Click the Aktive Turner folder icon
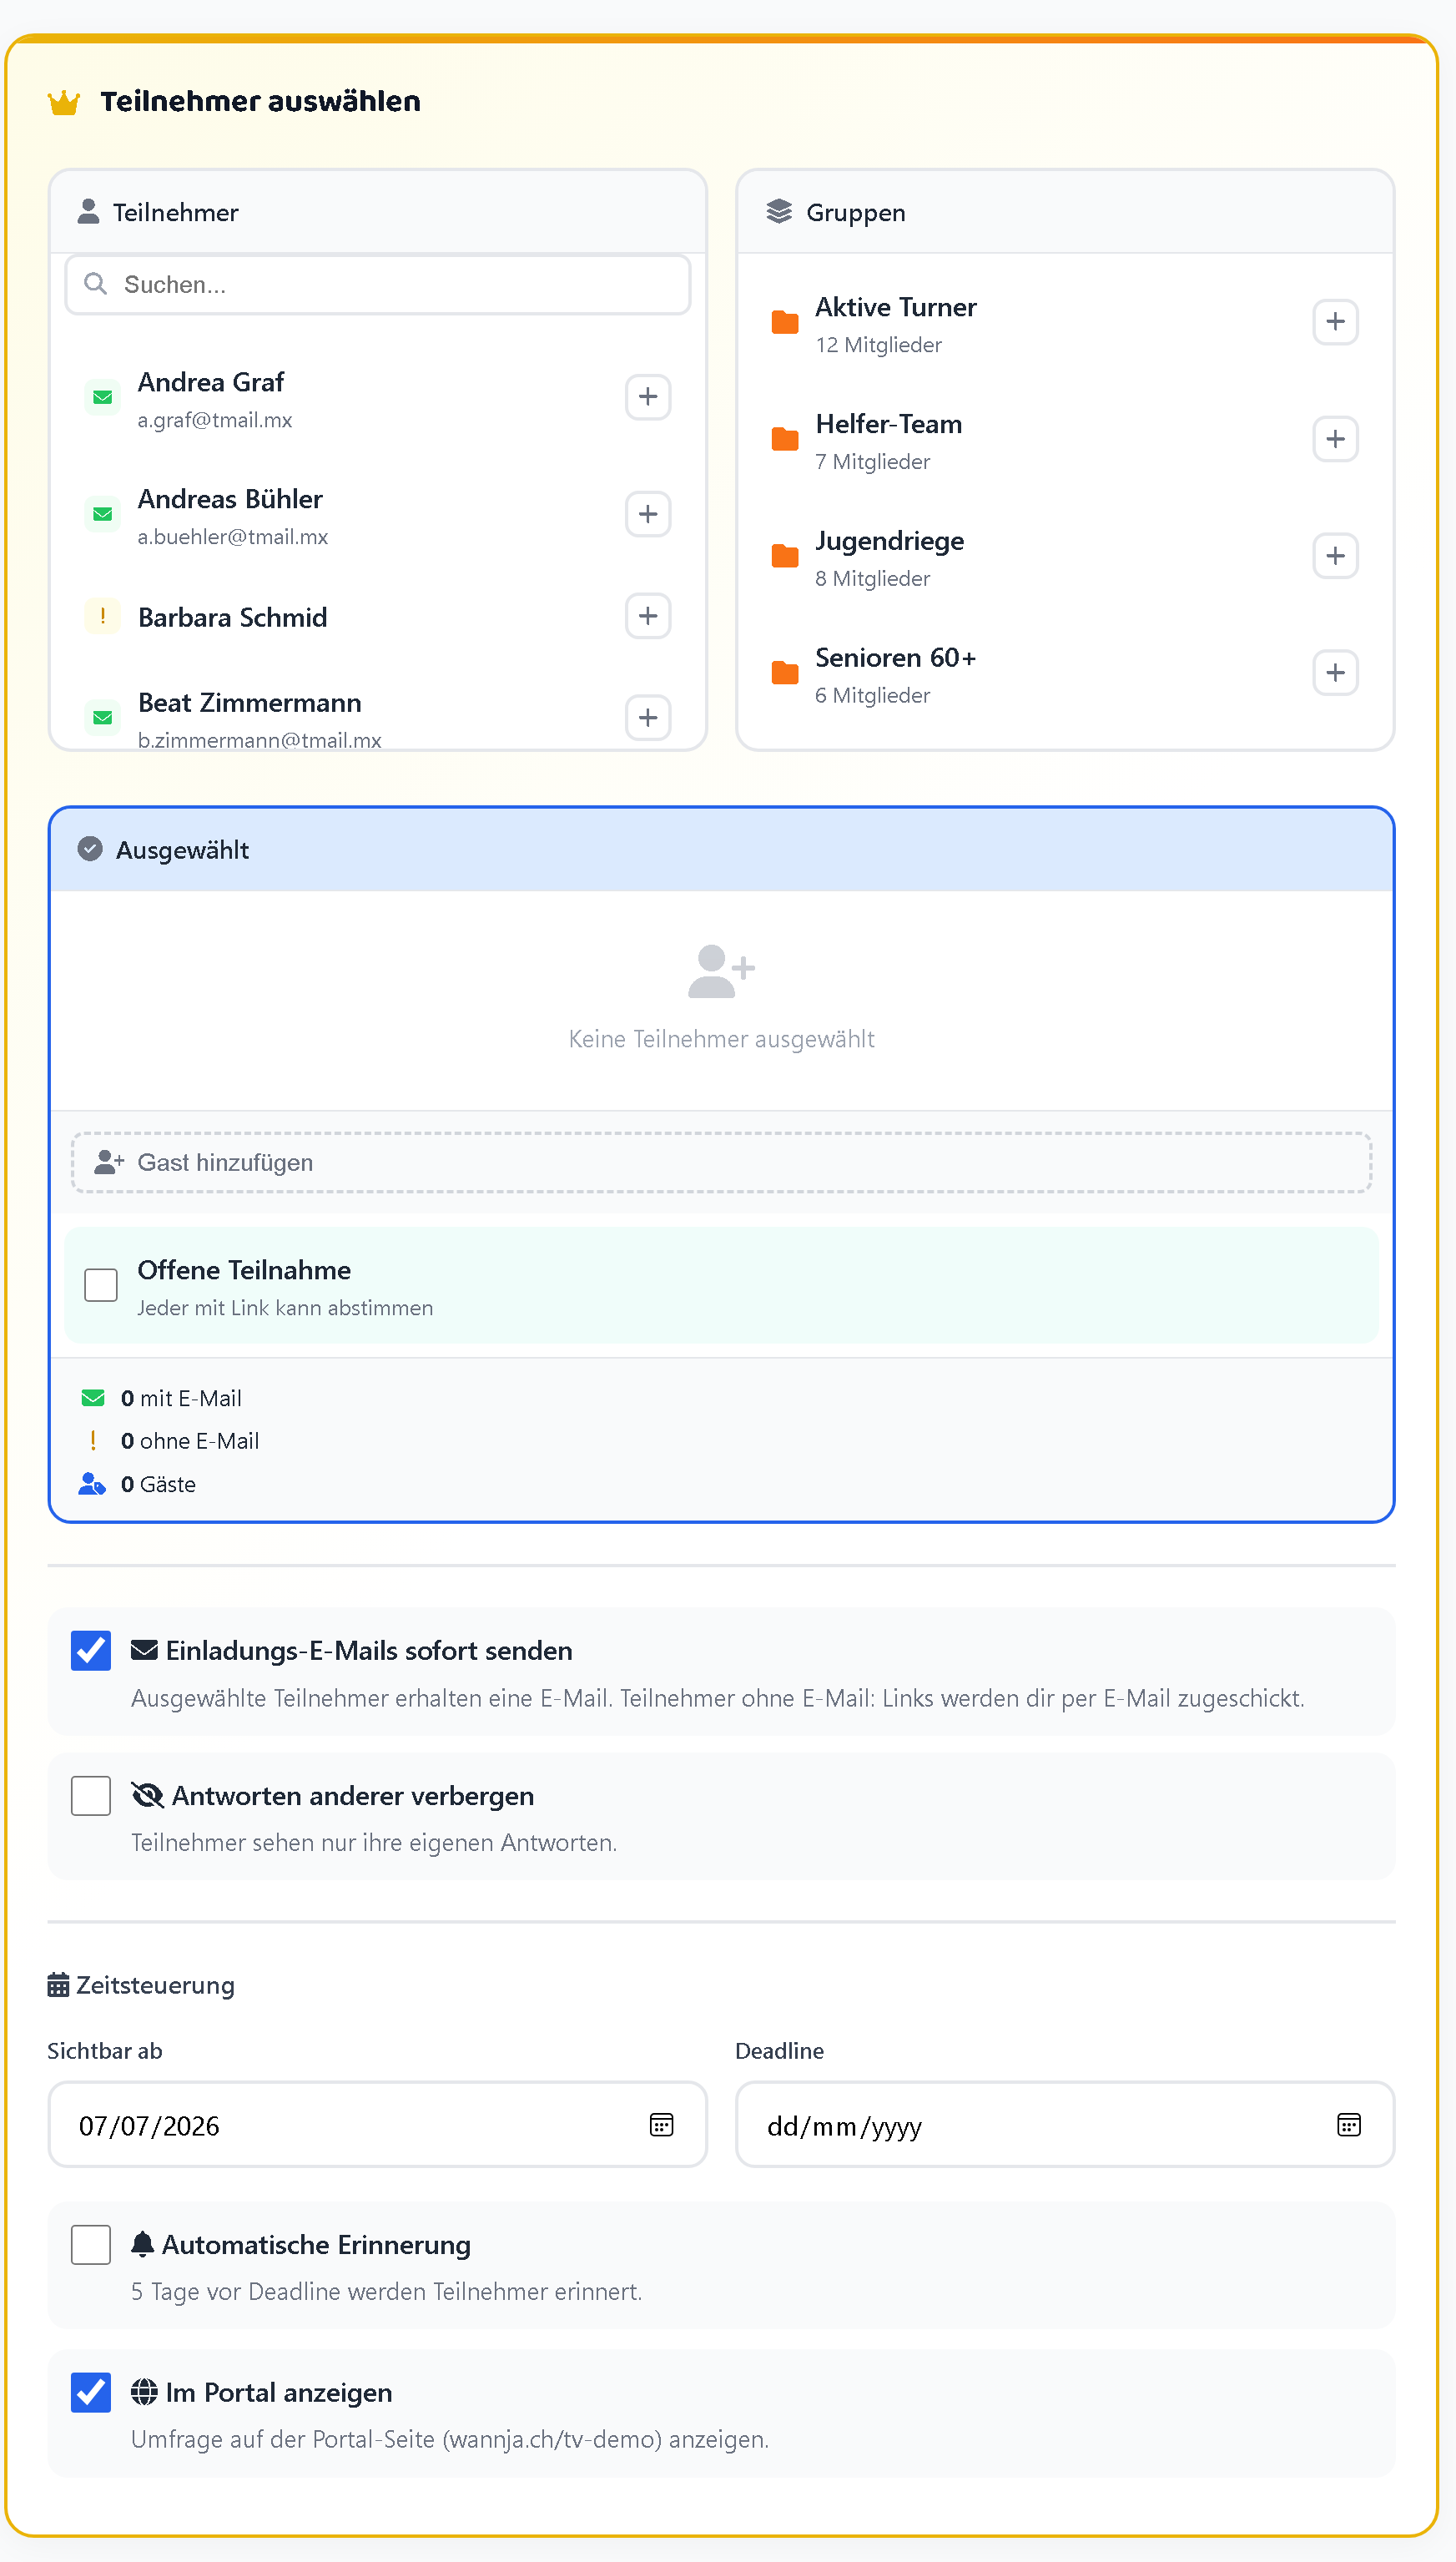This screenshot has width=1456, height=2562. (x=785, y=322)
